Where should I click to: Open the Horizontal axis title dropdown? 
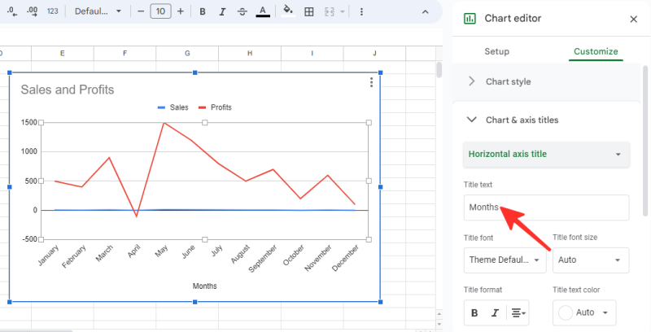point(546,154)
